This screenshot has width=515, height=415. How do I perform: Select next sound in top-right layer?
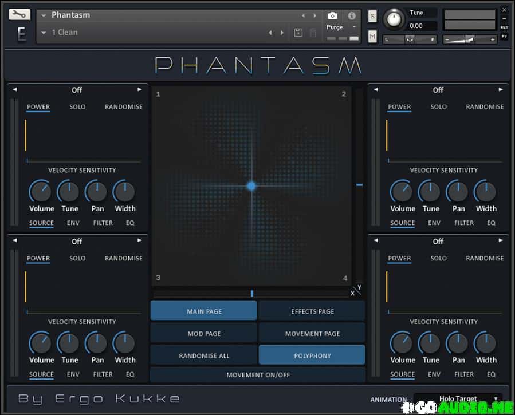pyautogui.click(x=501, y=90)
